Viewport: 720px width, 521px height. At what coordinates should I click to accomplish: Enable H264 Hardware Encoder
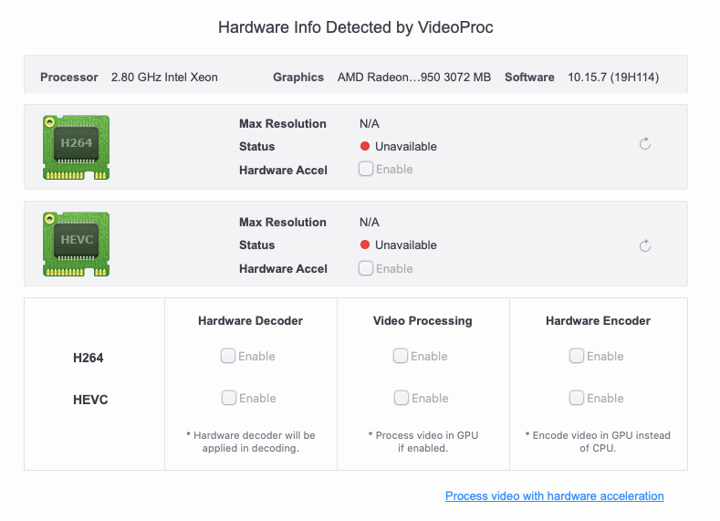pyautogui.click(x=577, y=356)
